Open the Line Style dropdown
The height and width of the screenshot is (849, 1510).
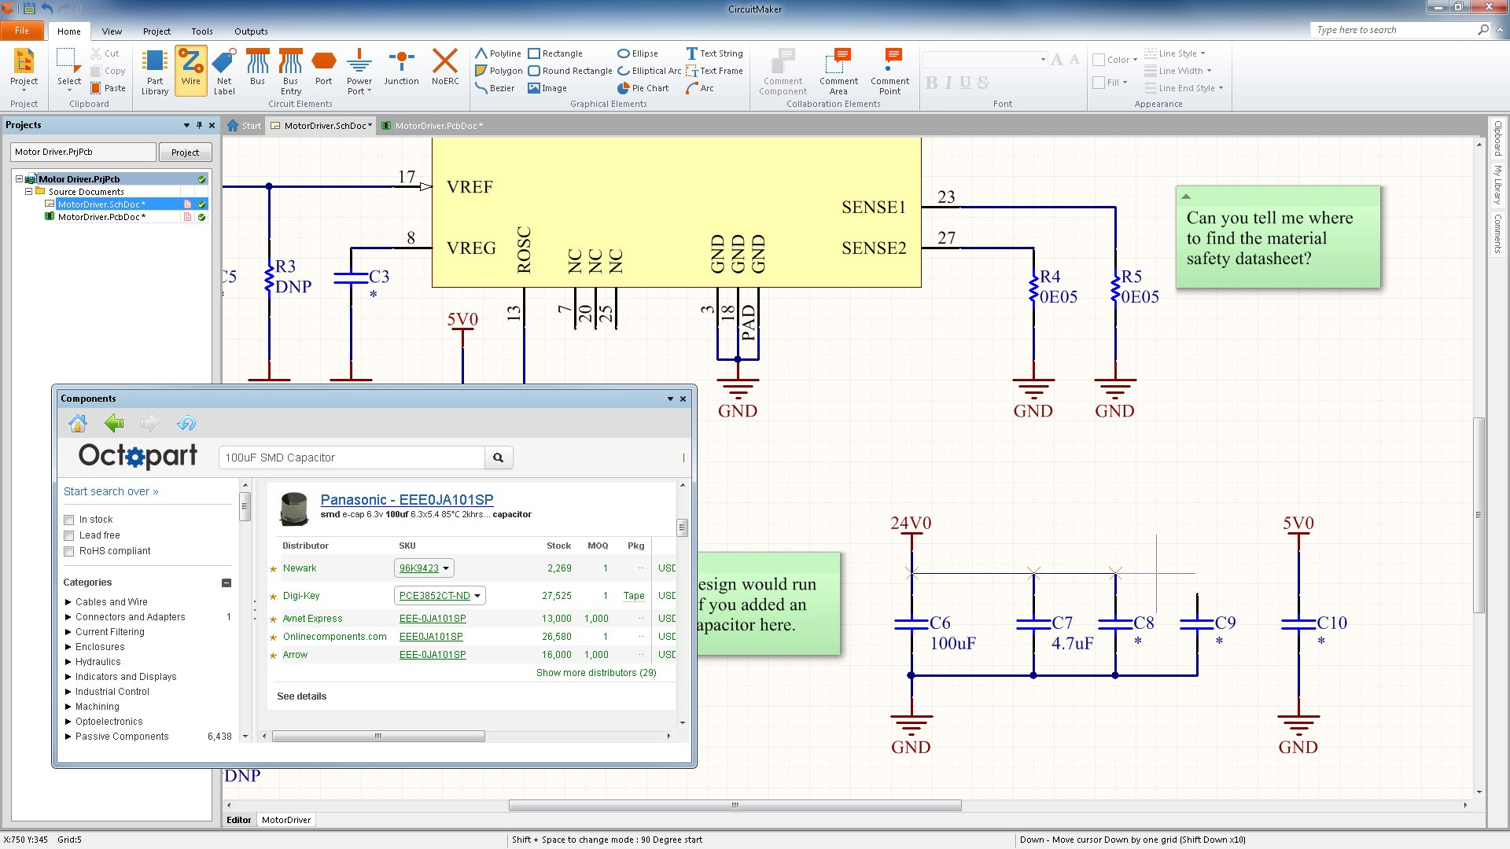(1175, 53)
